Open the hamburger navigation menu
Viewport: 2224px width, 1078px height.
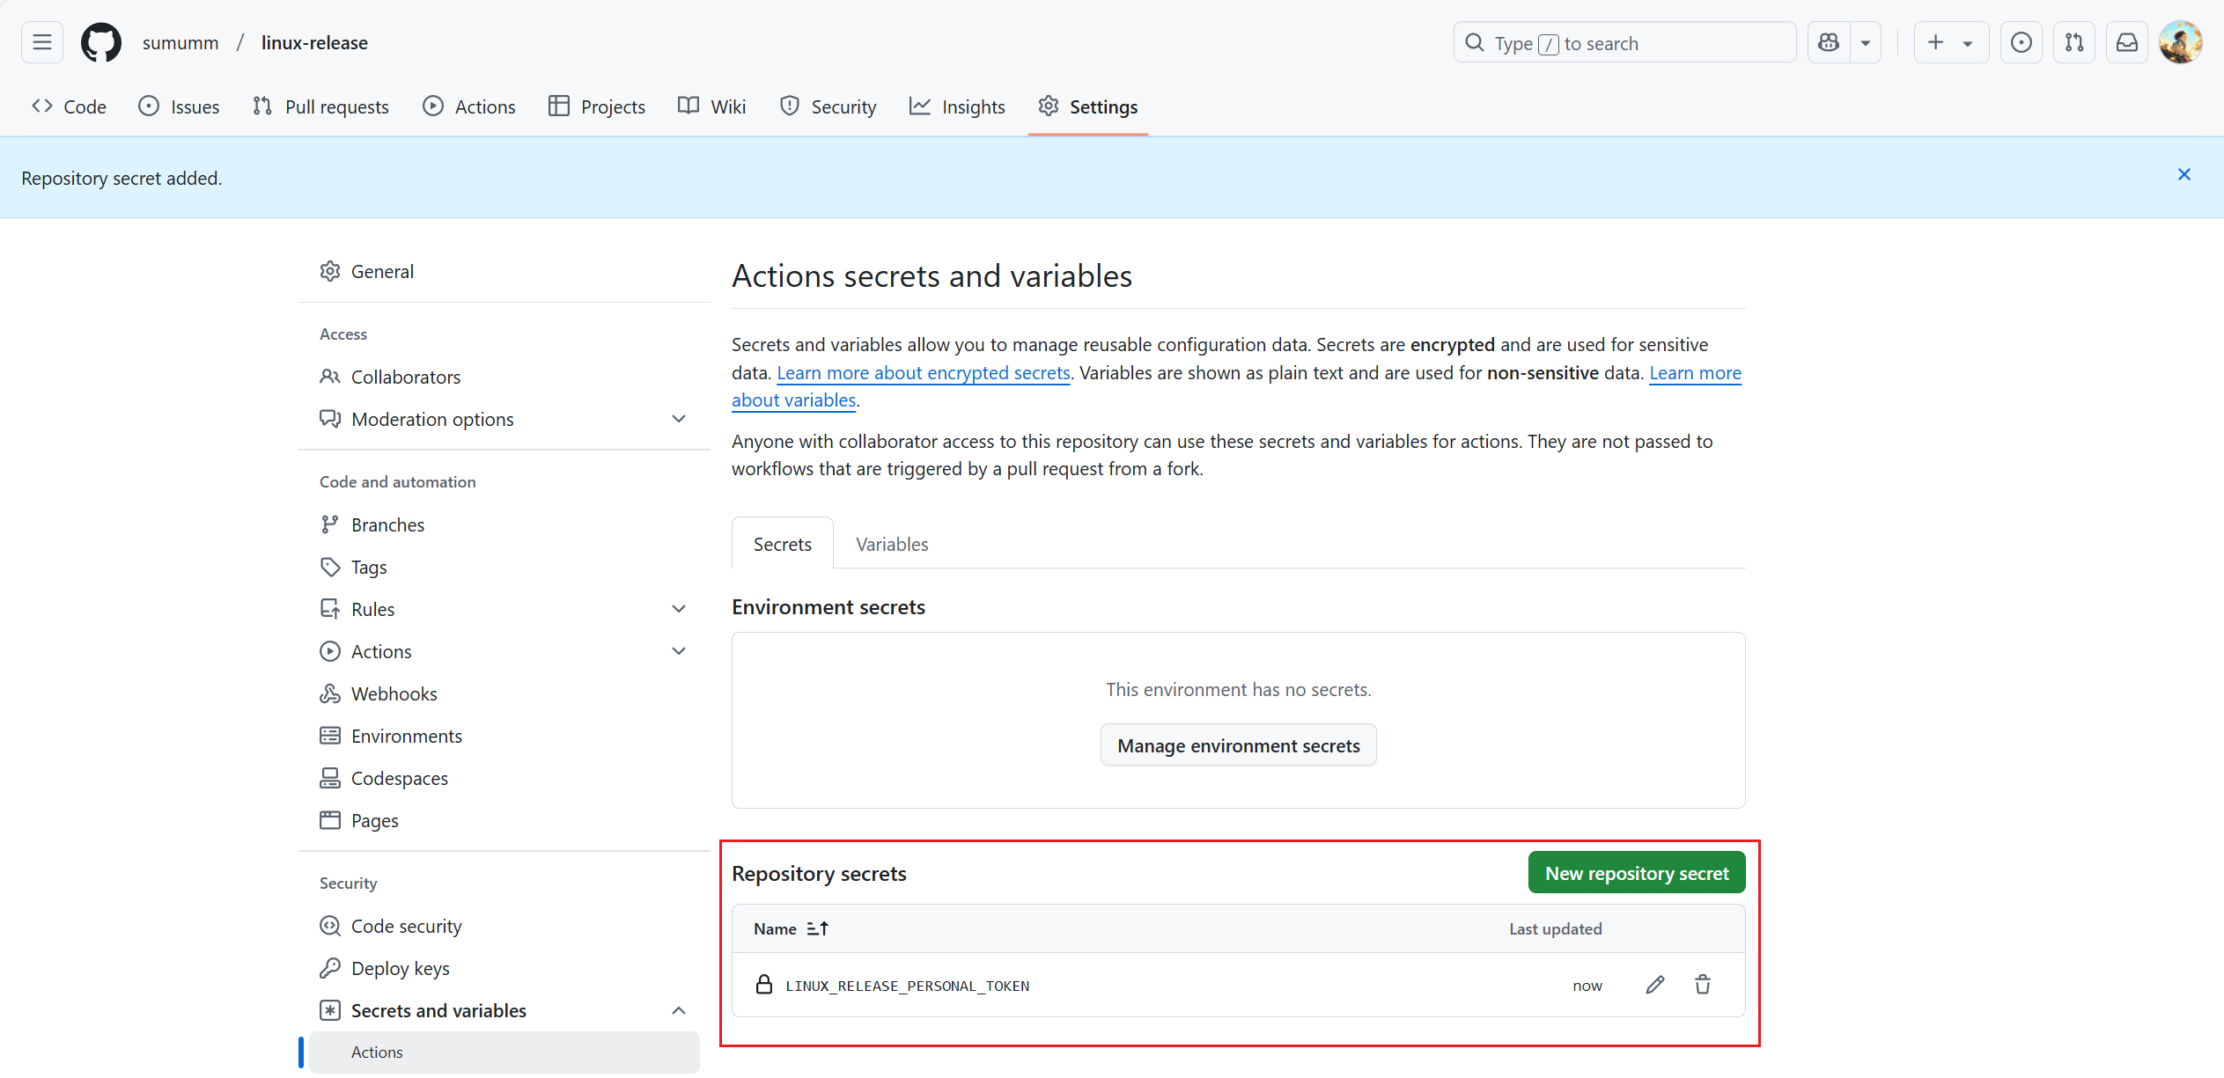[42, 42]
